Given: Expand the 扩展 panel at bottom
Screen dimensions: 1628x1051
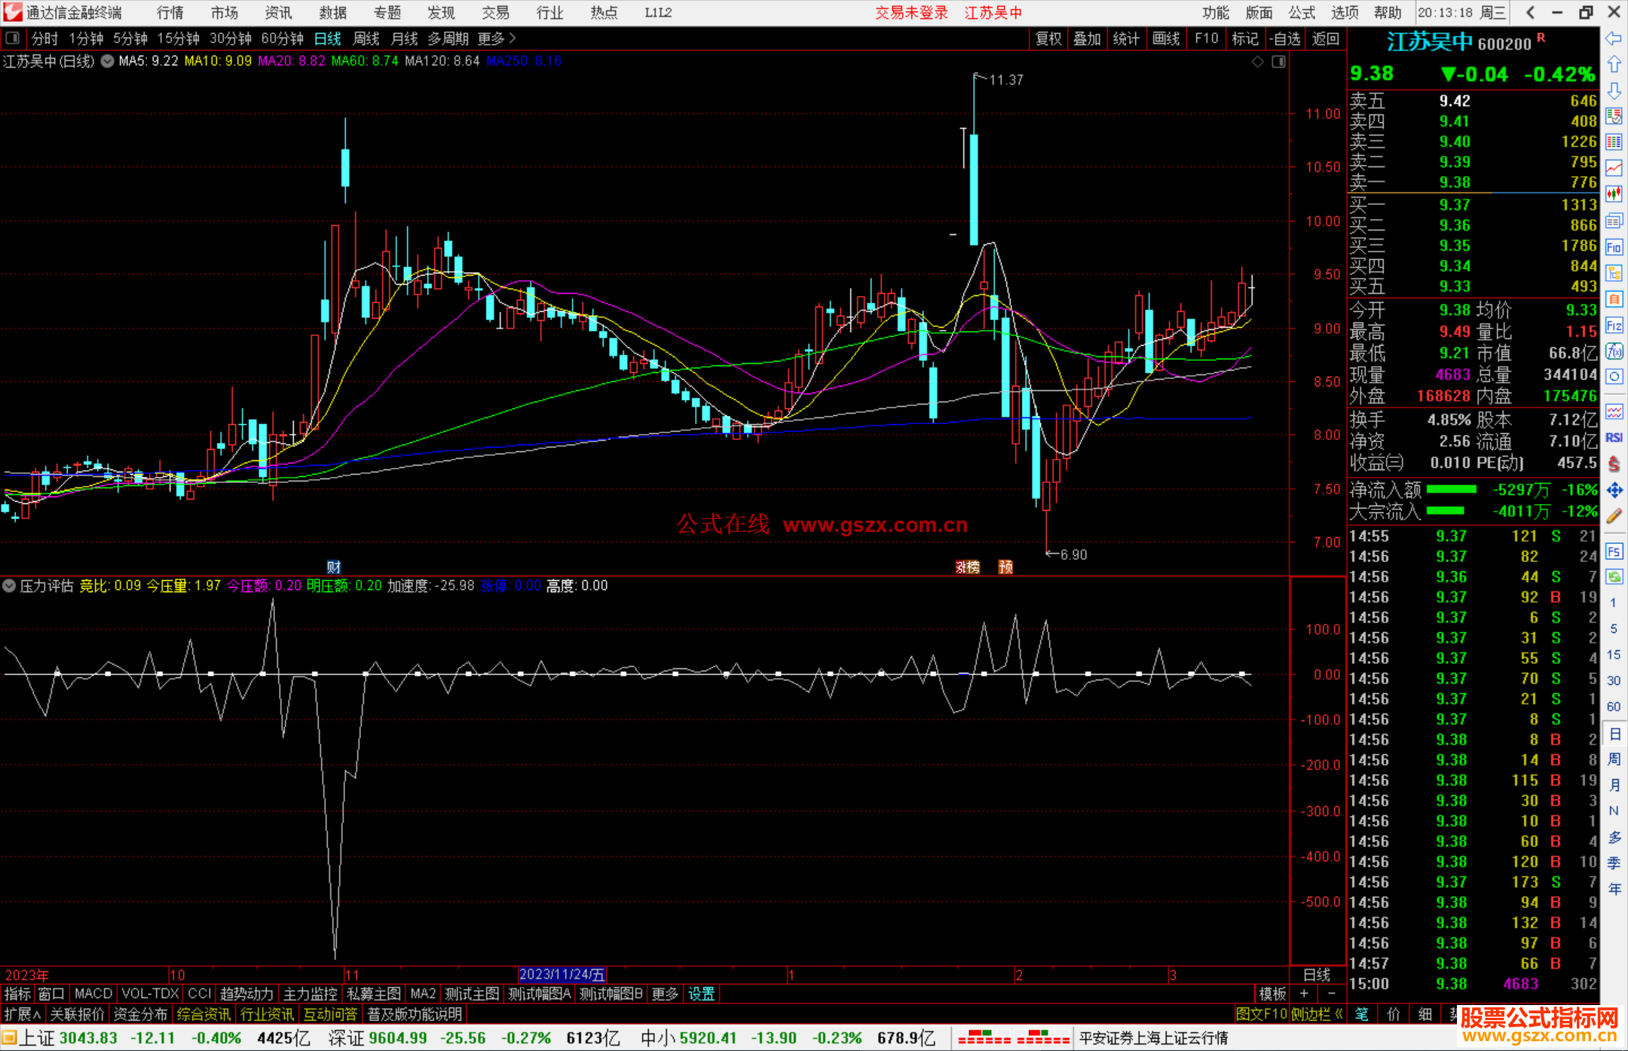Looking at the screenshot, I should click(x=23, y=1014).
